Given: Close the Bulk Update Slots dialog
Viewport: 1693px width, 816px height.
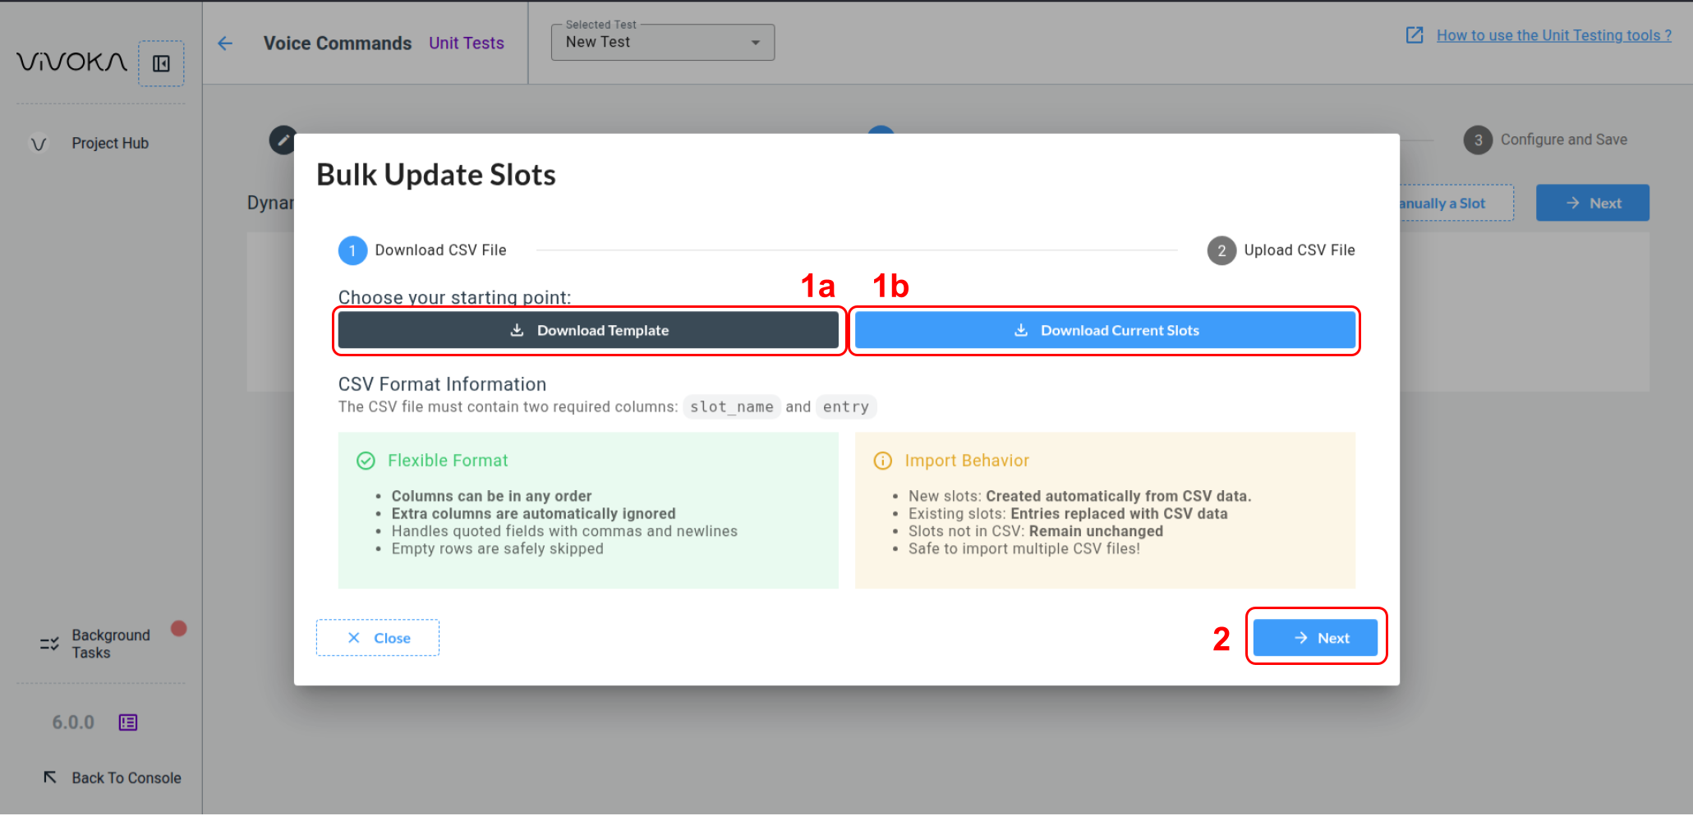Looking at the screenshot, I should (377, 637).
